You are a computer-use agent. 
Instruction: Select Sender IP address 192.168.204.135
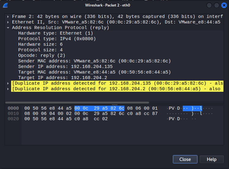pyautogui.click(x=65, y=66)
